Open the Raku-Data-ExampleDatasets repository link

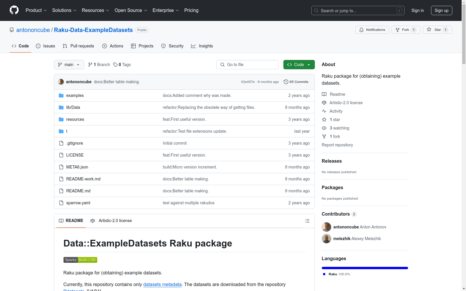93,30
